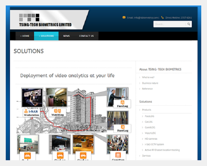Open the GuestLOG product link

pyautogui.click(x=150, y=127)
